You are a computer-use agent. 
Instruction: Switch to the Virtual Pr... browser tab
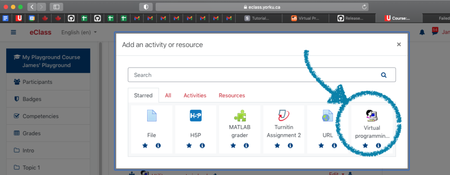pyautogui.click(x=305, y=18)
